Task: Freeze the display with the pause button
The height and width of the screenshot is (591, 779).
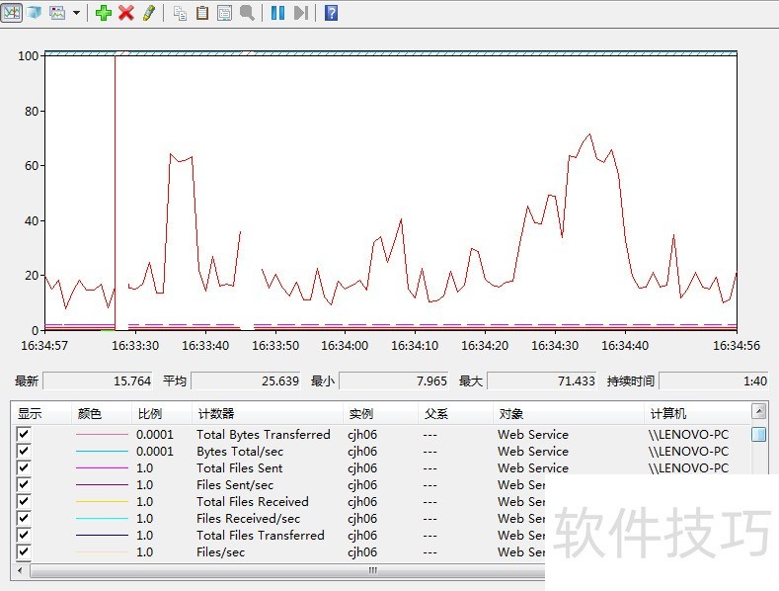Action: click(x=277, y=13)
